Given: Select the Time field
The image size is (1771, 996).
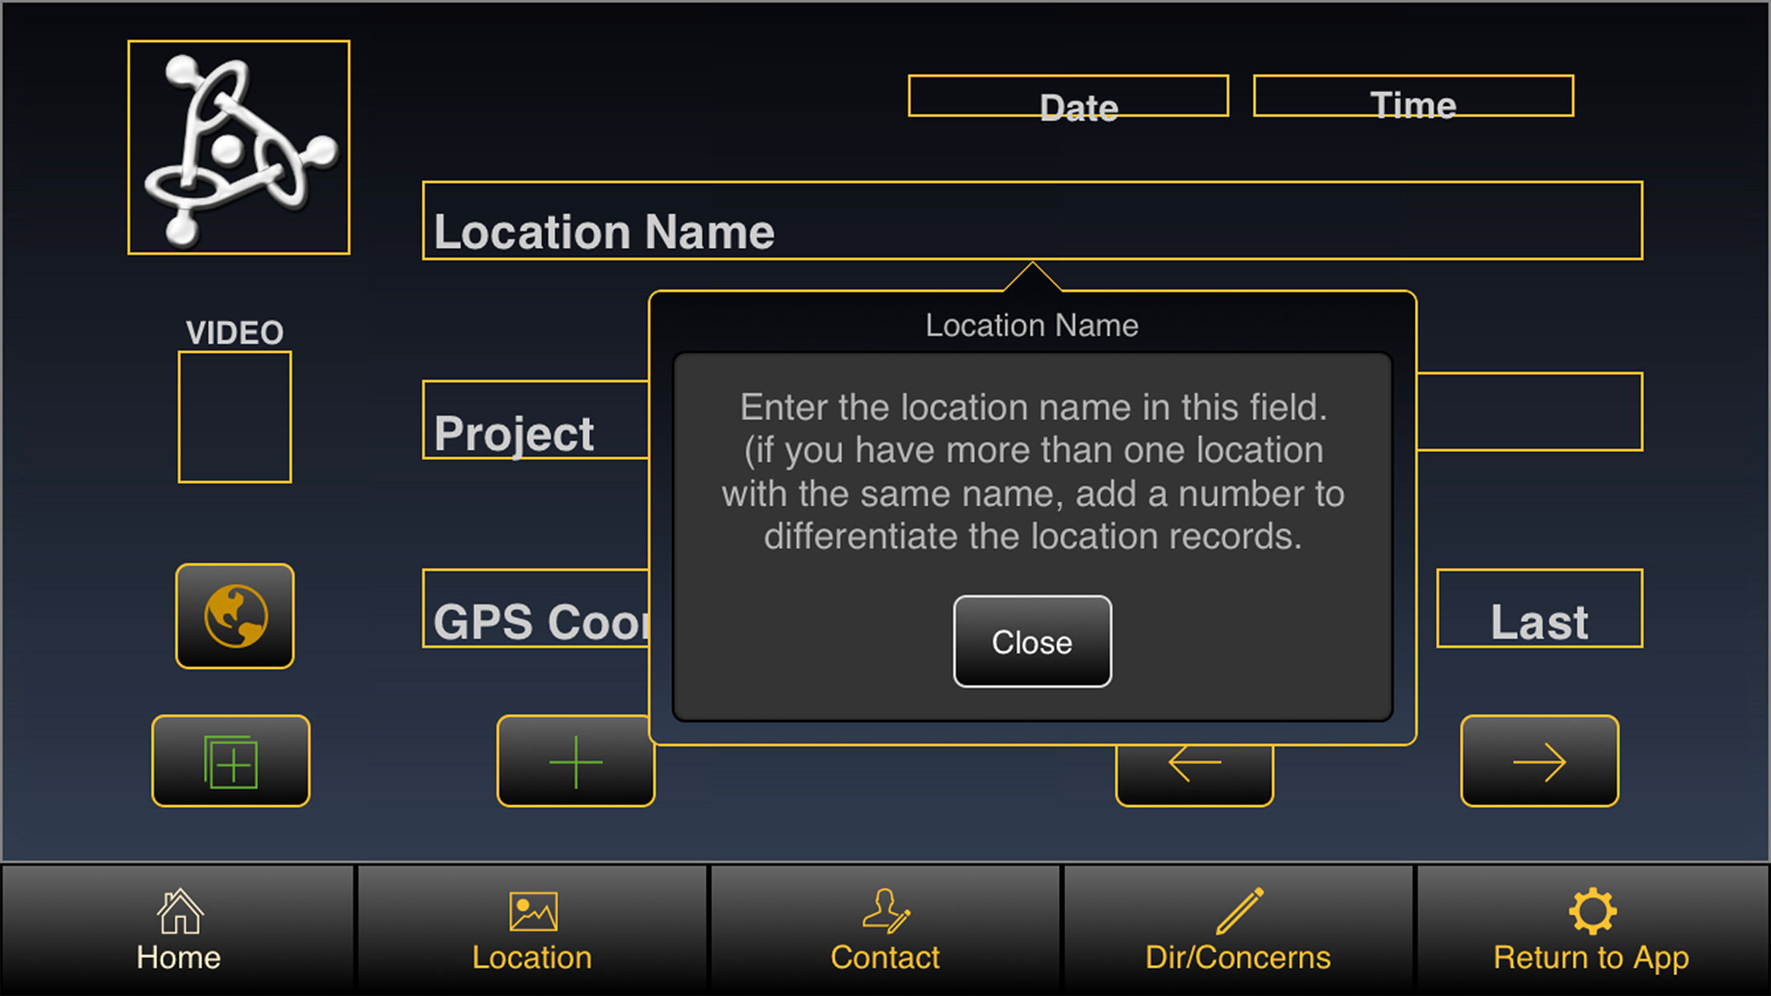Looking at the screenshot, I should (1413, 96).
